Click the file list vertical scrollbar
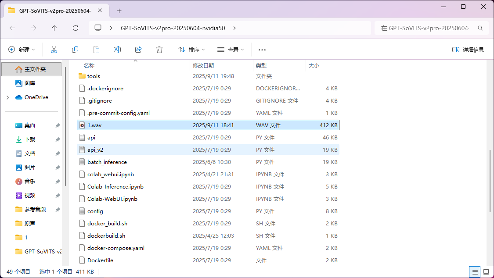The image size is (494, 278). coord(490,181)
